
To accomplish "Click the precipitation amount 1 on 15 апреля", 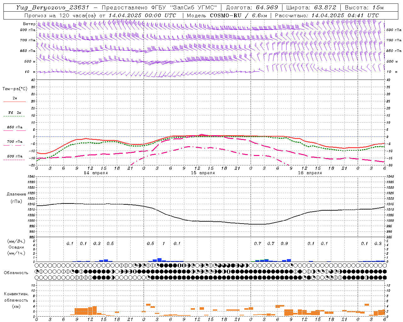I will [163, 244].
